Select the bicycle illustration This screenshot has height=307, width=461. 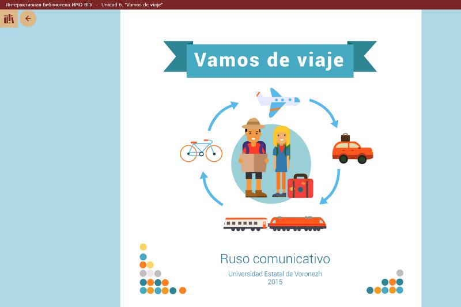pos(201,150)
